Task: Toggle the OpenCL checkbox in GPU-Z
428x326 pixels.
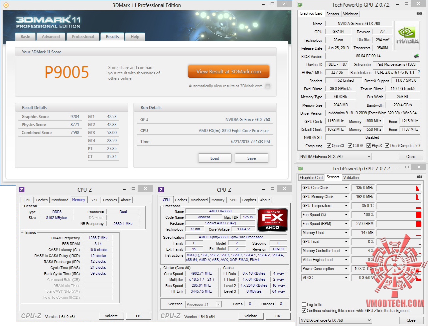Action: click(x=329, y=146)
